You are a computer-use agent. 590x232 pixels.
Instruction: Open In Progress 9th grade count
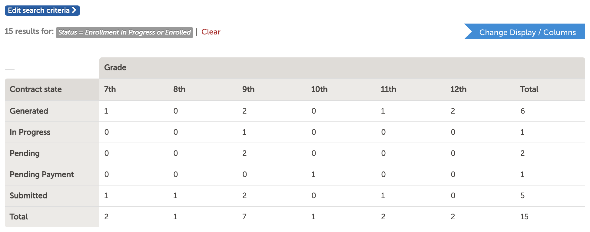(244, 132)
